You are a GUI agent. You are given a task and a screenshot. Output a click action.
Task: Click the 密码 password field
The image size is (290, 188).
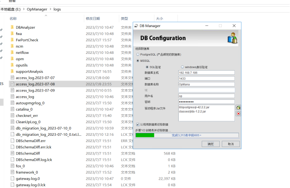click(206, 102)
